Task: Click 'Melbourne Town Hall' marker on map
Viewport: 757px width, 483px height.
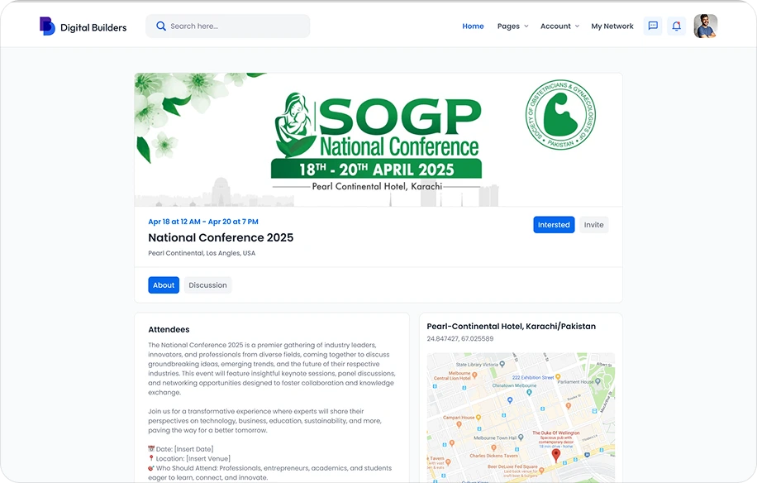Action: 521,438
